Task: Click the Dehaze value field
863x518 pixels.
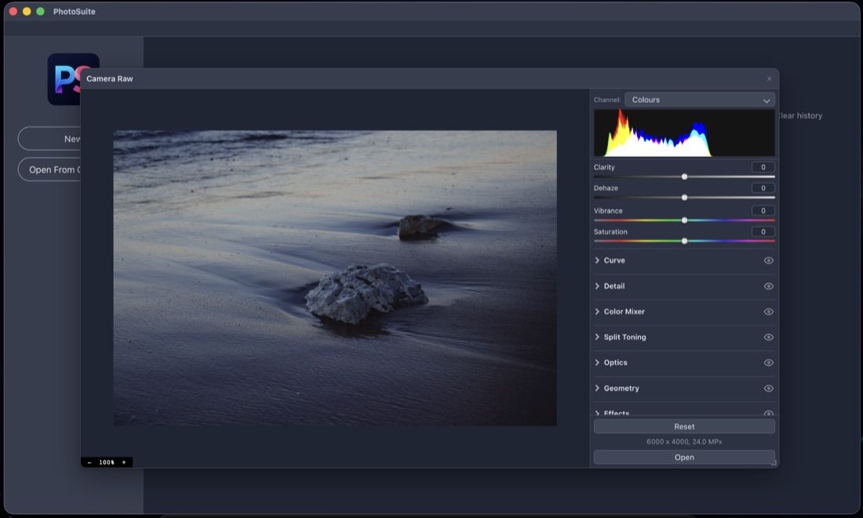Action: tap(763, 188)
